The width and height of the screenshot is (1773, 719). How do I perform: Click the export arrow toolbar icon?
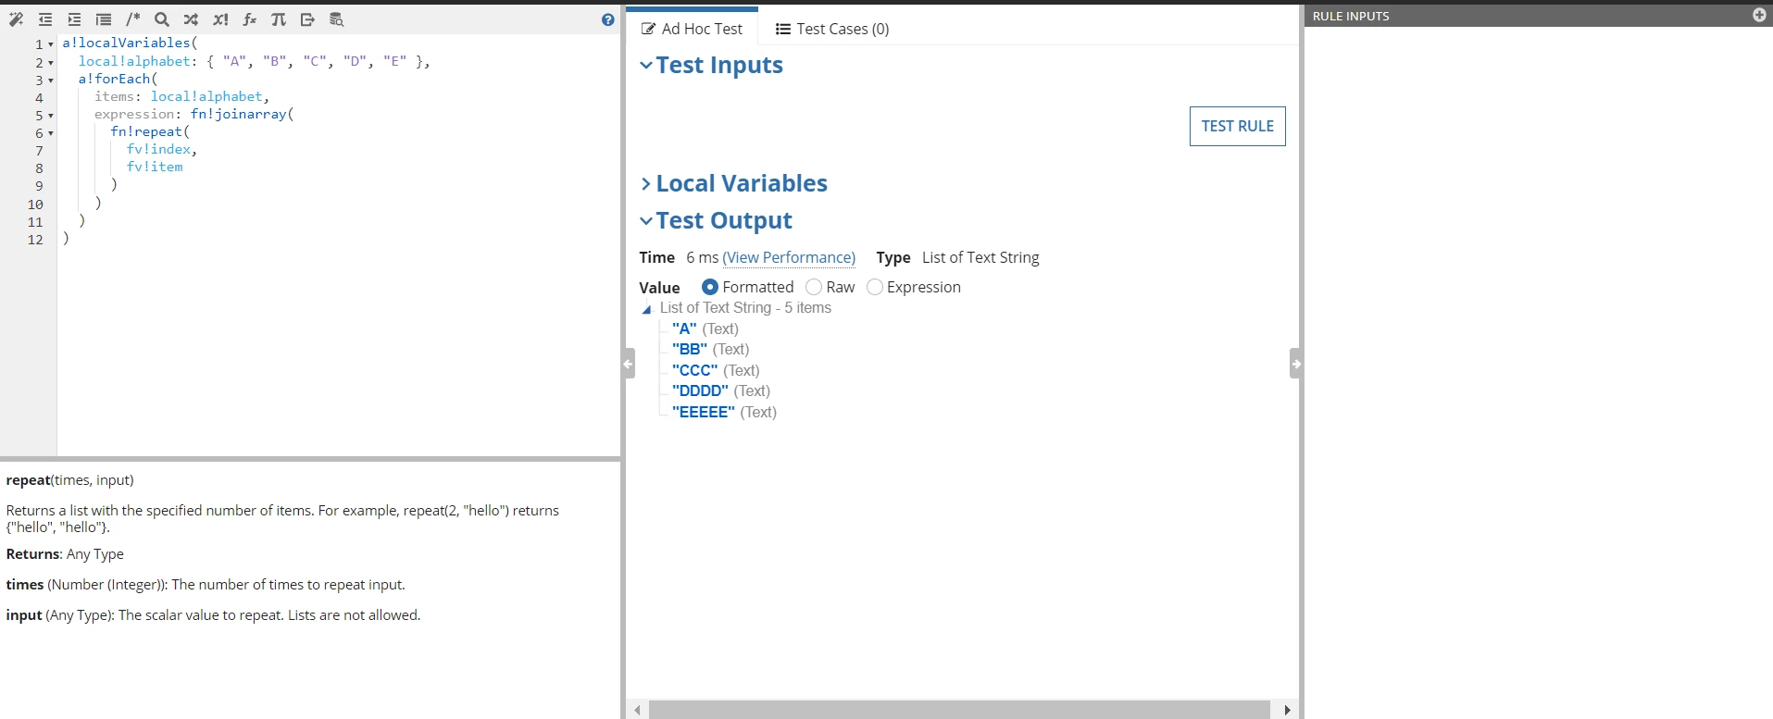(307, 19)
